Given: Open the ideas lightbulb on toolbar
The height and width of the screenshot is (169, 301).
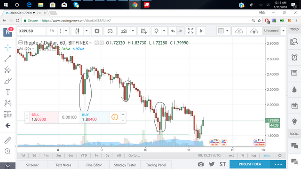Looking at the screenshot, I should tap(156, 31).
